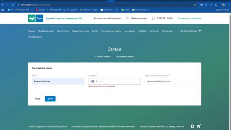Bookmark this page with the star icon
This screenshot has width=231, height=130.
coord(195,5)
